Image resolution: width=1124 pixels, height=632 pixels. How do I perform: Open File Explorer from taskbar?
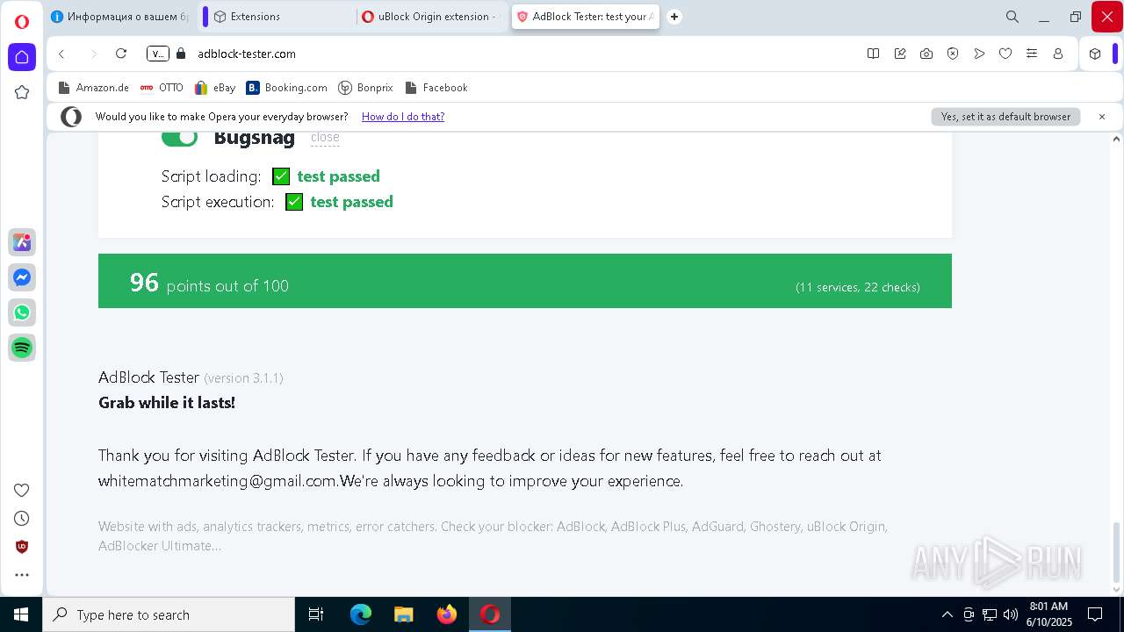[x=403, y=614]
